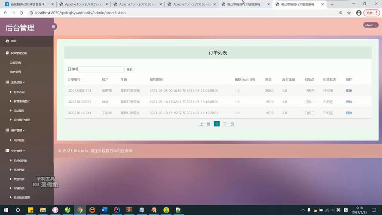Open 租赁信息管理 submenu item
The height and width of the screenshot is (215, 382).
point(21,197)
